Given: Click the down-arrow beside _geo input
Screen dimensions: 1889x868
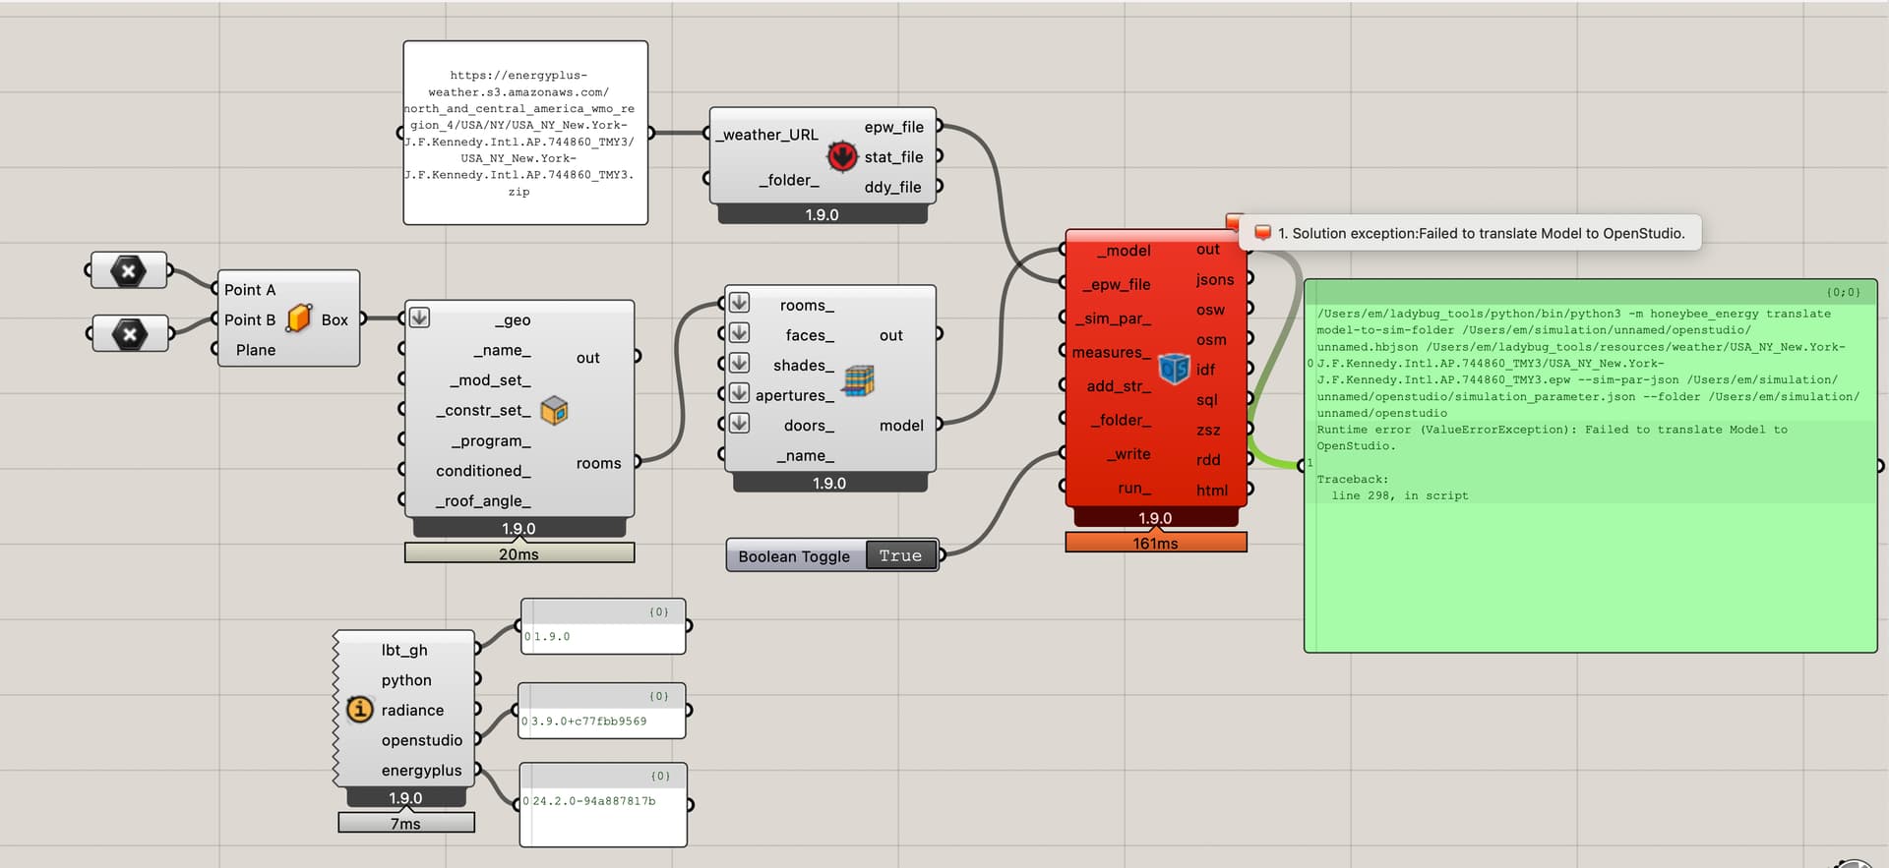Looking at the screenshot, I should pyautogui.click(x=419, y=318).
